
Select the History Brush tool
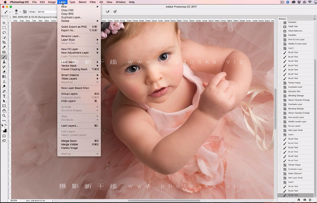tap(4, 67)
